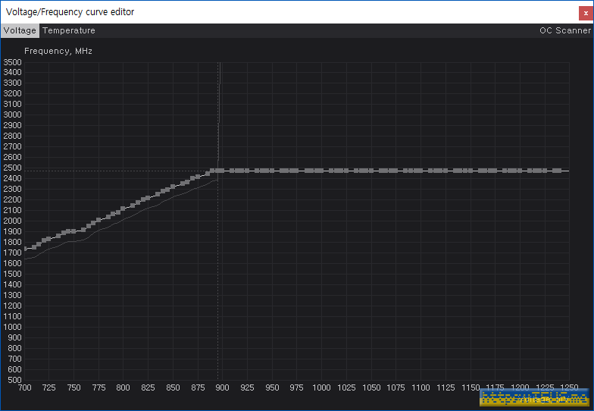Select the curve point above 925 mV
594x411 pixels.
coord(247,171)
